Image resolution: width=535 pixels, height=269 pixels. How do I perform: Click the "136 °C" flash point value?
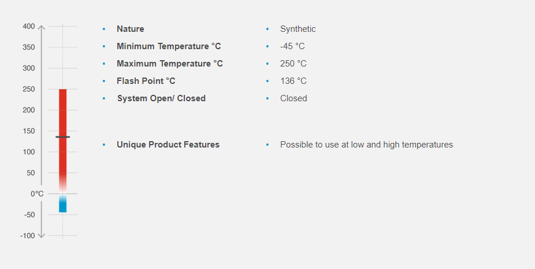coord(293,81)
